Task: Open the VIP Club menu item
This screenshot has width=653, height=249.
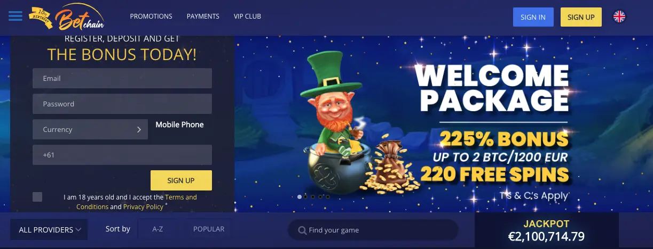Action: [x=247, y=16]
